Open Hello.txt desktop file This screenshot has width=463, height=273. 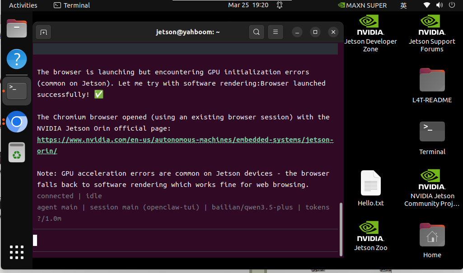[x=370, y=188]
